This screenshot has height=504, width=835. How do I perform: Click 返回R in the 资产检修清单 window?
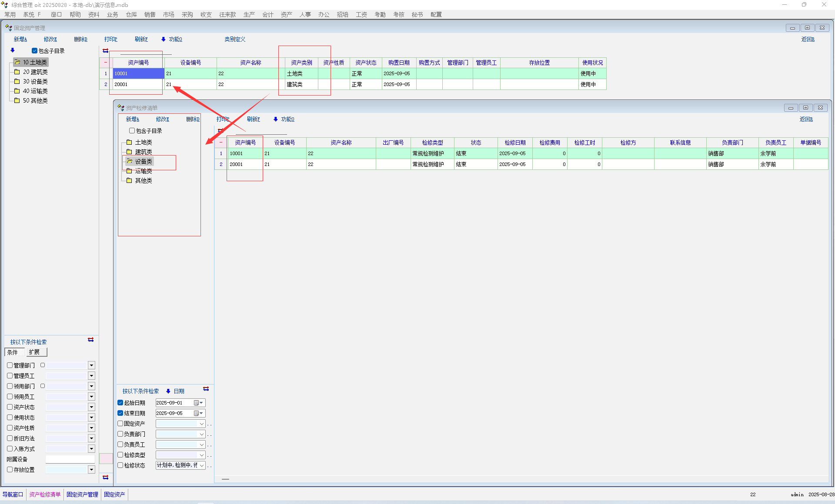tap(806, 119)
